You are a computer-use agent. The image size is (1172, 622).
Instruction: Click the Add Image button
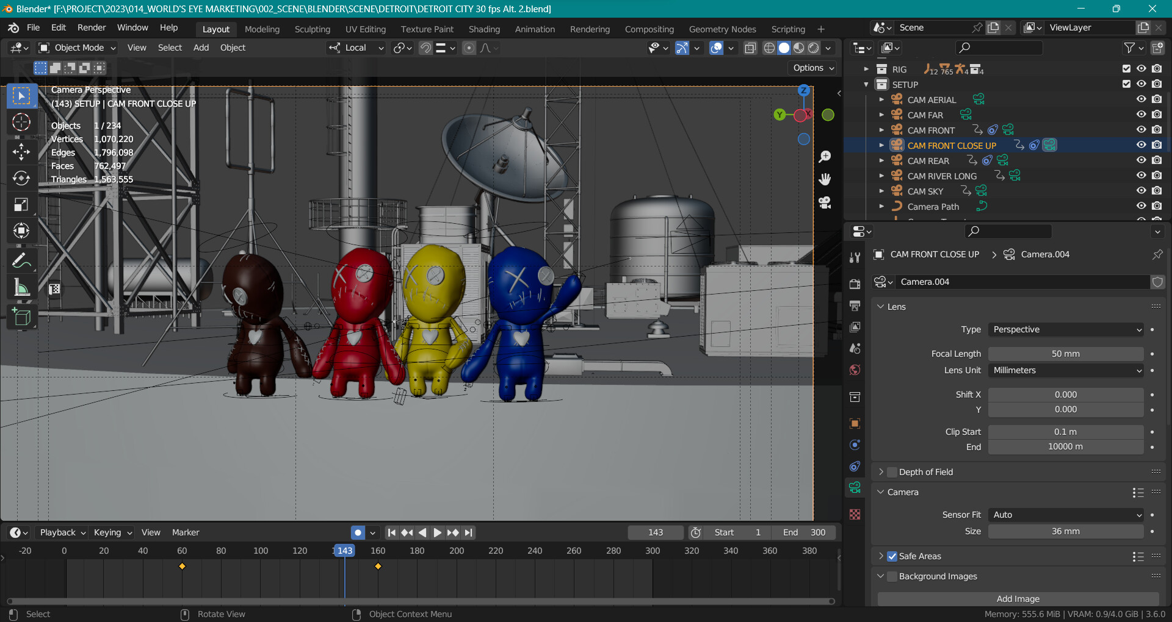point(1018,599)
